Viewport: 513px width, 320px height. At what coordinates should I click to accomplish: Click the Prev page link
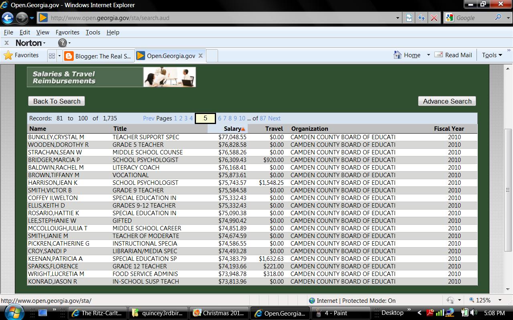click(148, 118)
